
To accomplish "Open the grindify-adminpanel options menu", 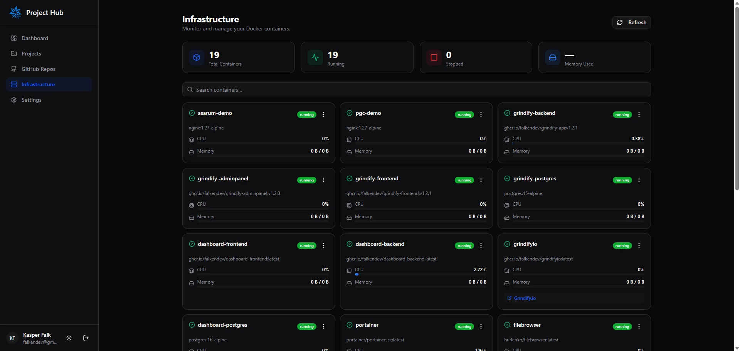I will 323,180.
